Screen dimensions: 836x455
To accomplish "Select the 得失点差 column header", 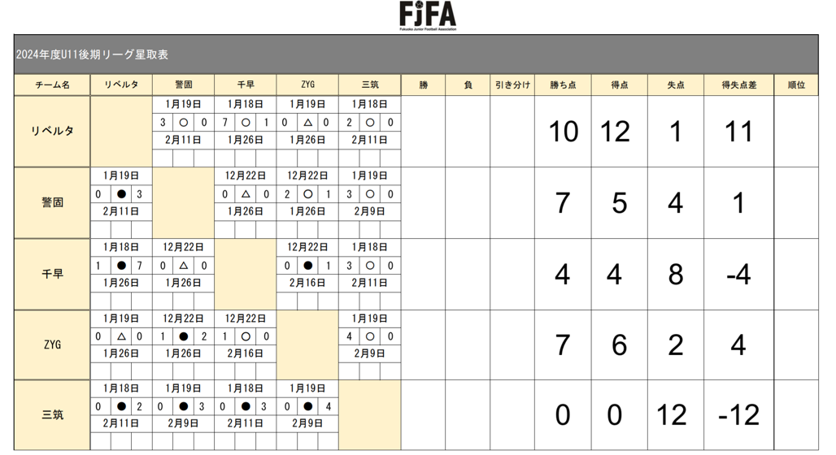I will tap(739, 85).
